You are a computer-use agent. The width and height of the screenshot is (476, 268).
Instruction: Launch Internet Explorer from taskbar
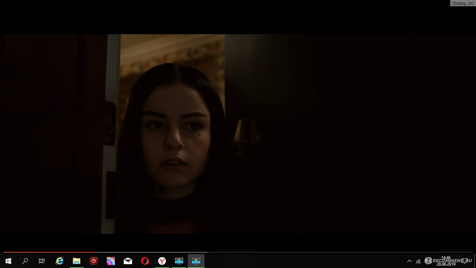(60, 261)
